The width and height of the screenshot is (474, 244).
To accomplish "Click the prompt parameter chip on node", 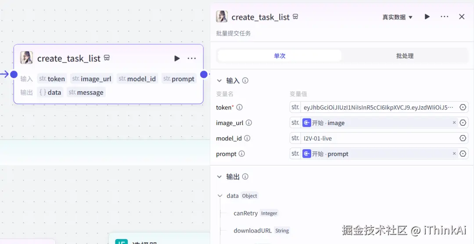I will click(179, 79).
